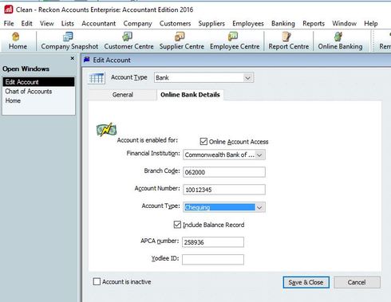Open the Report Centre toolbar icon
The height and width of the screenshot is (302, 391).
click(289, 41)
